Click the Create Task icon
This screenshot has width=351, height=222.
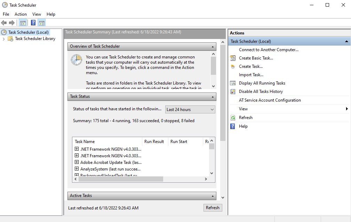point(233,66)
